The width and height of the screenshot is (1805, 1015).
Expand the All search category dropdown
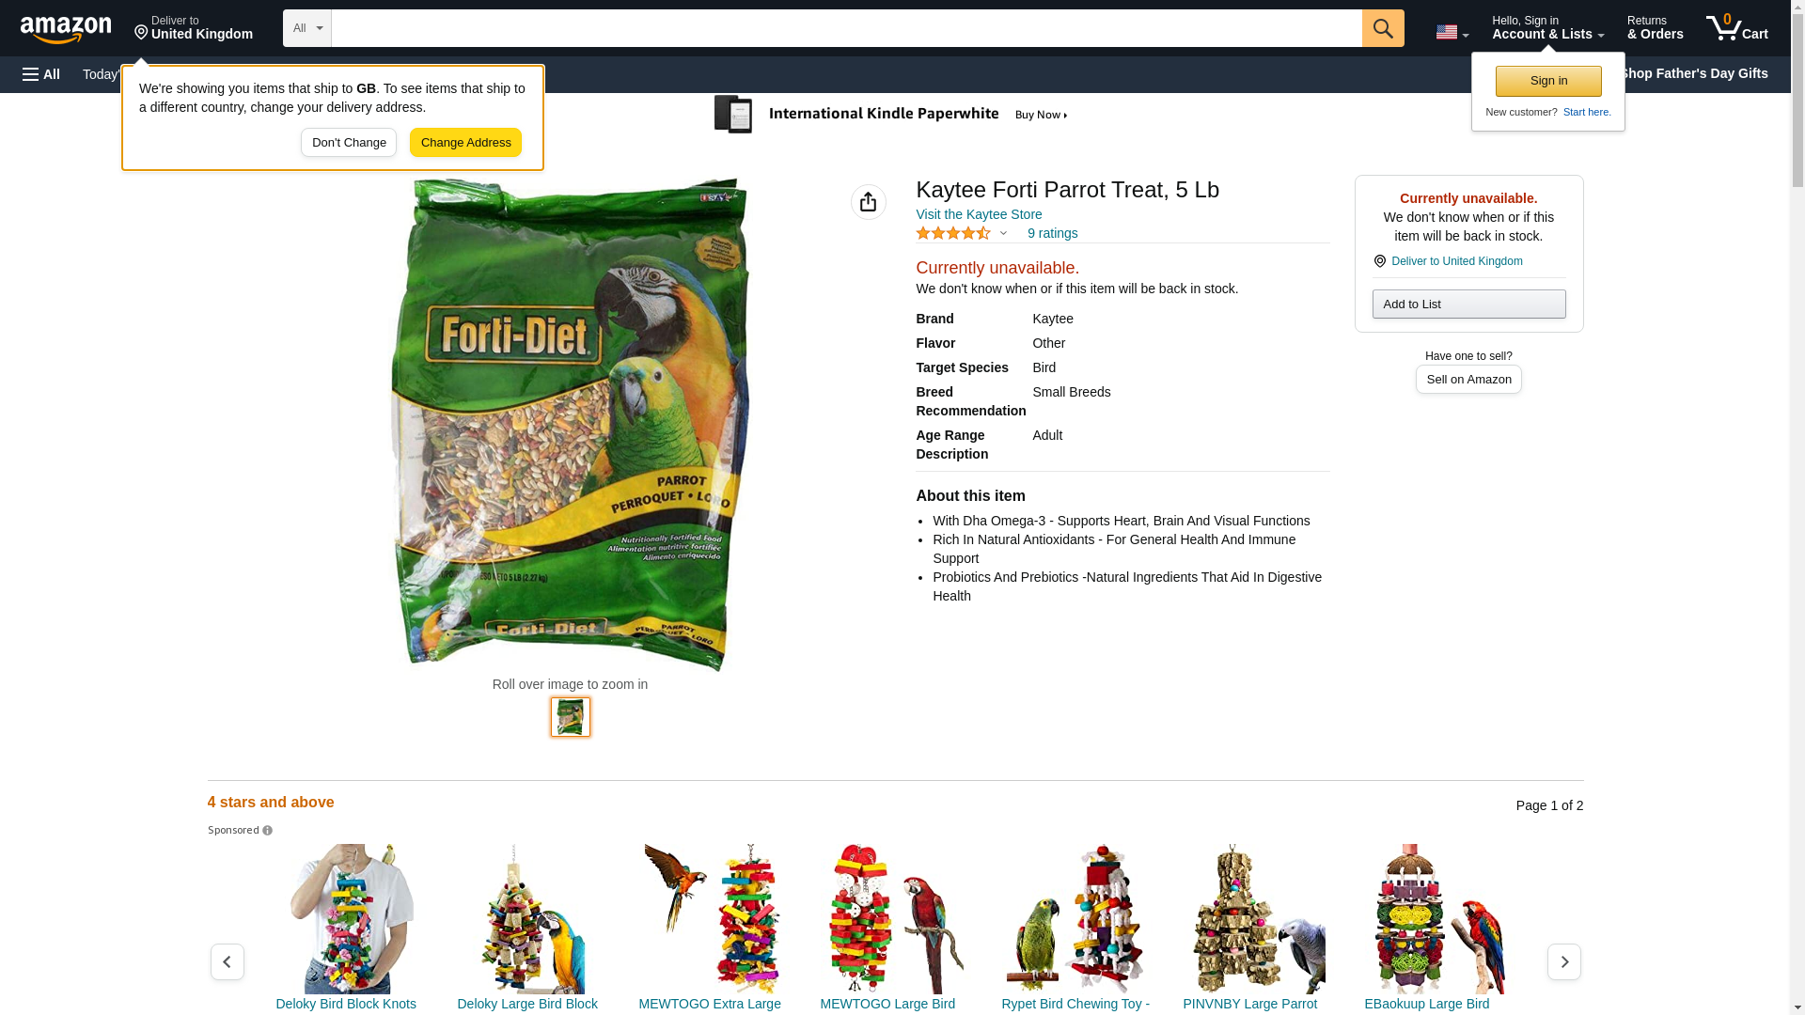pyautogui.click(x=307, y=28)
